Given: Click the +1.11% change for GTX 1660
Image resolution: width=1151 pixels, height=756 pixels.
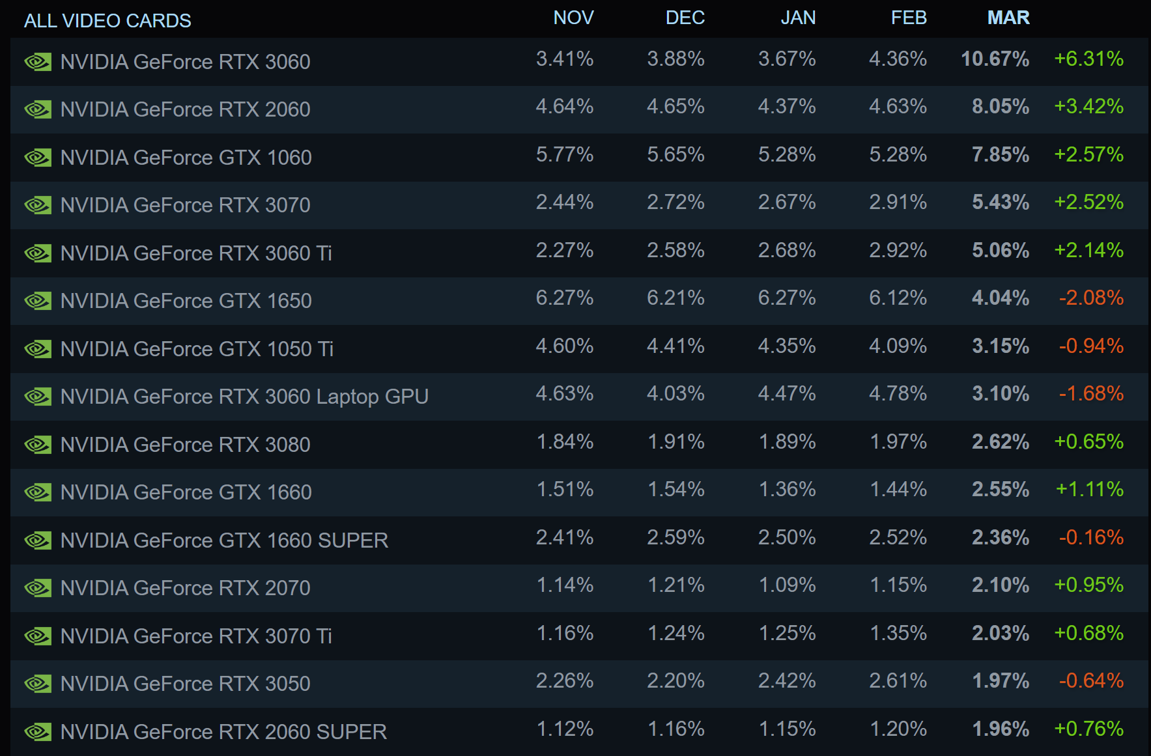Looking at the screenshot, I should pos(1089,489).
